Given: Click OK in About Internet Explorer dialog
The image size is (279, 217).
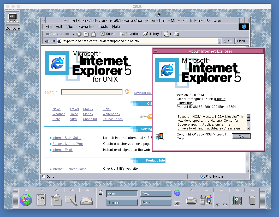Looking at the screenshot, I should tap(241, 137).
